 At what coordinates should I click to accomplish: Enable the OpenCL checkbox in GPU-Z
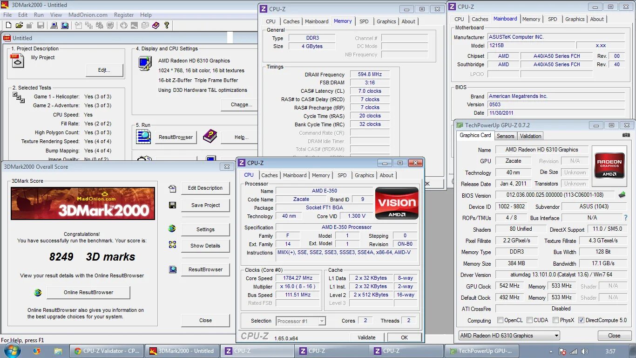coord(500,320)
